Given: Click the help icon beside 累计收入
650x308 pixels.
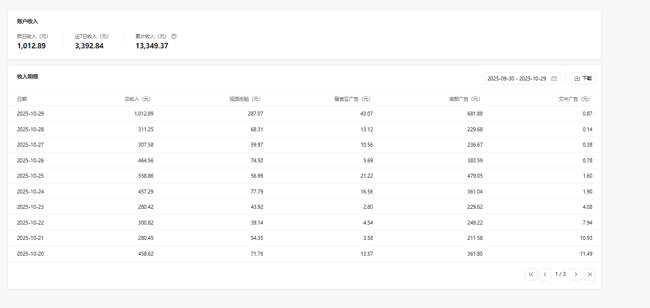Looking at the screenshot, I should tap(173, 37).
